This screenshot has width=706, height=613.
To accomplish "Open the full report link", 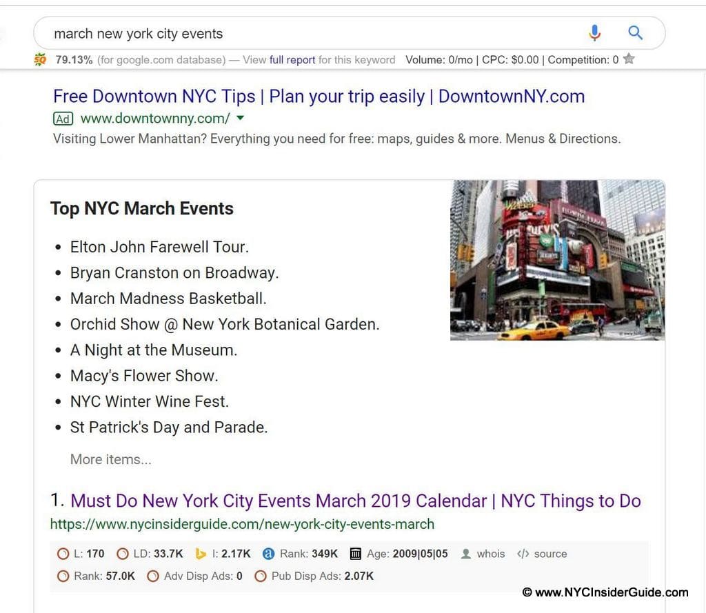I will [x=292, y=60].
